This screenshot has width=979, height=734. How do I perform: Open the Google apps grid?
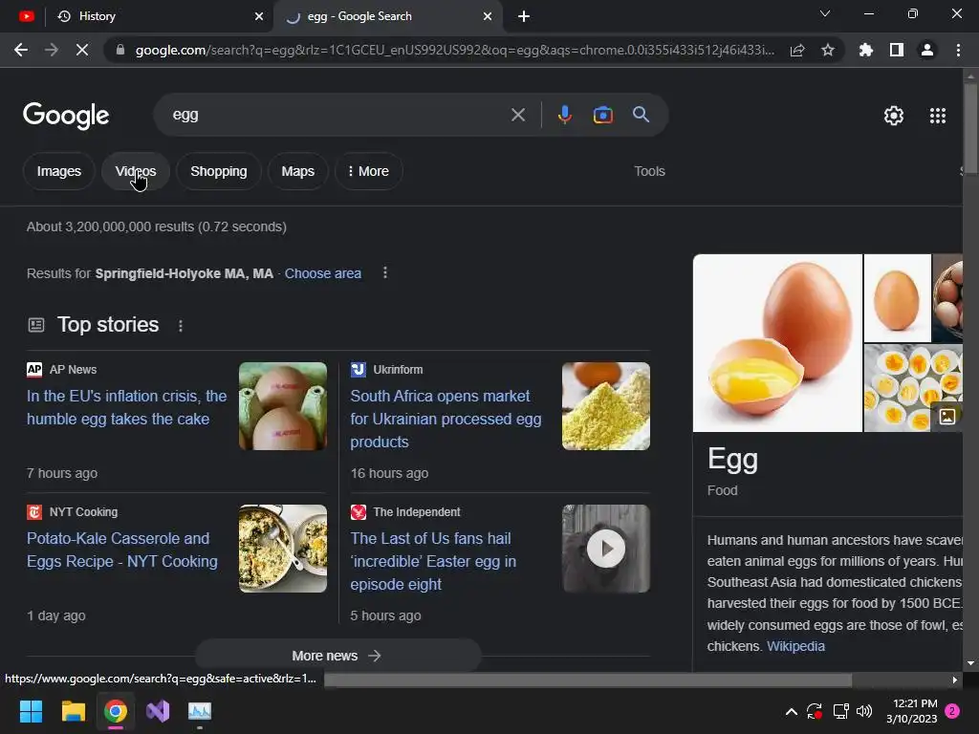point(938,116)
